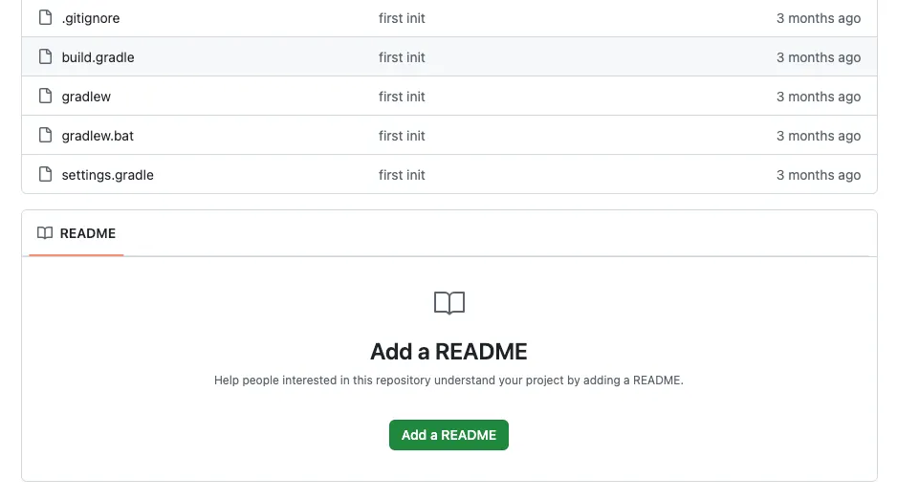The height and width of the screenshot is (500, 897).
Task: Open first init commit for settings.gradle
Action: [x=402, y=175]
